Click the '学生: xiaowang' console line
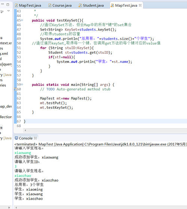The width and height of the screenshot is (187, 209). 29,194
